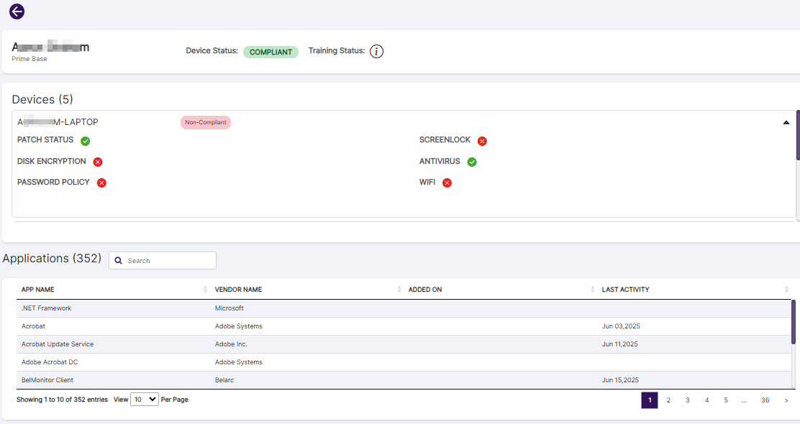Click the sort arrows on APP NAME header

click(x=204, y=289)
